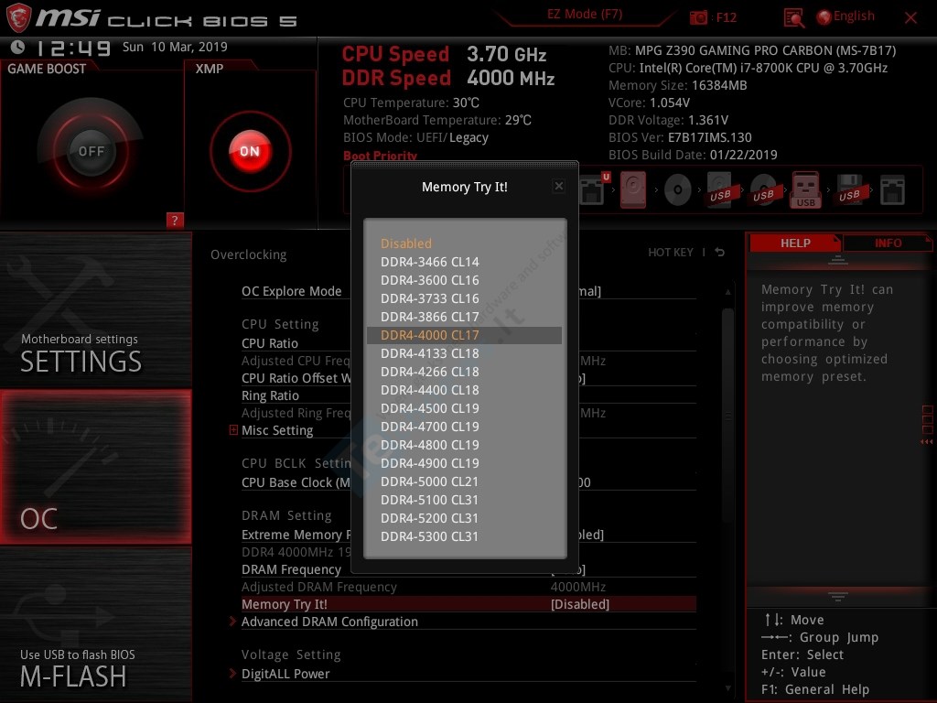This screenshot has height=703, width=937.
Task: Toggle the XMP ON button
Action: [x=250, y=151]
